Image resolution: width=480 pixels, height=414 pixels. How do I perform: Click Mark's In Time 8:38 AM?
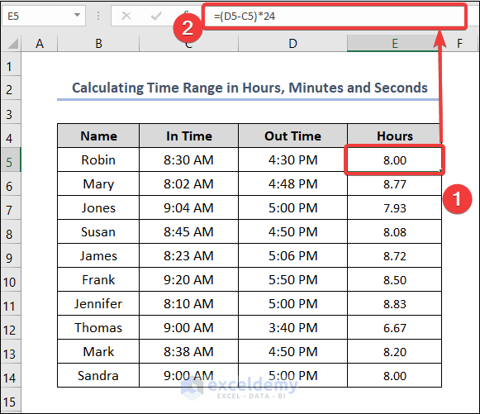[x=189, y=351]
